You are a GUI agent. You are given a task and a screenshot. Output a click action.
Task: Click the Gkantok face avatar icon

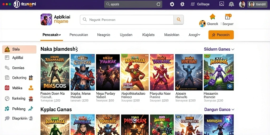click(202, 23)
